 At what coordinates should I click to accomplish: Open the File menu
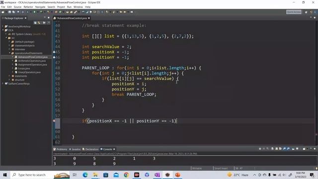tap(3, 7)
